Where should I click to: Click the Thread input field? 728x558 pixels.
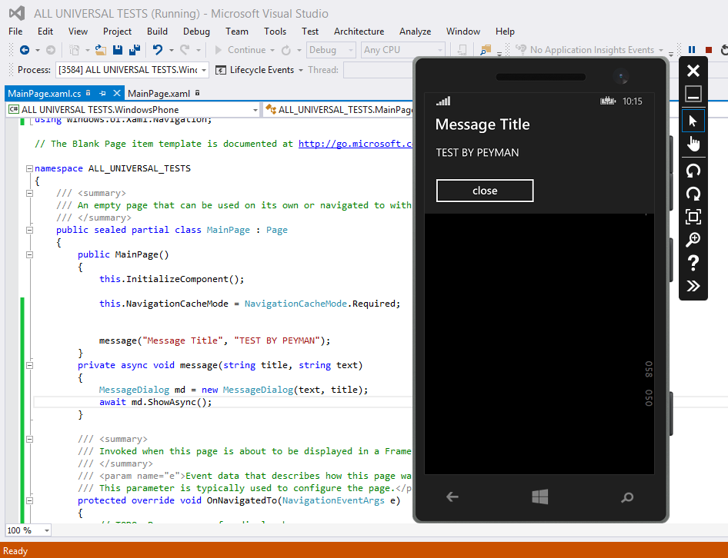[378, 70]
